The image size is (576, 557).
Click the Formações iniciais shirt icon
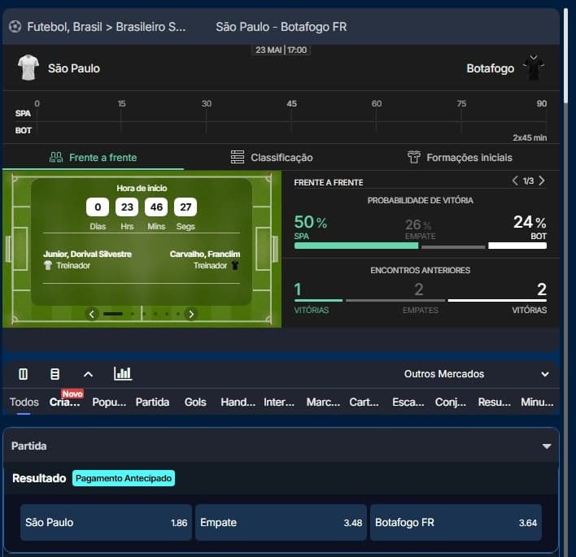[x=414, y=157]
